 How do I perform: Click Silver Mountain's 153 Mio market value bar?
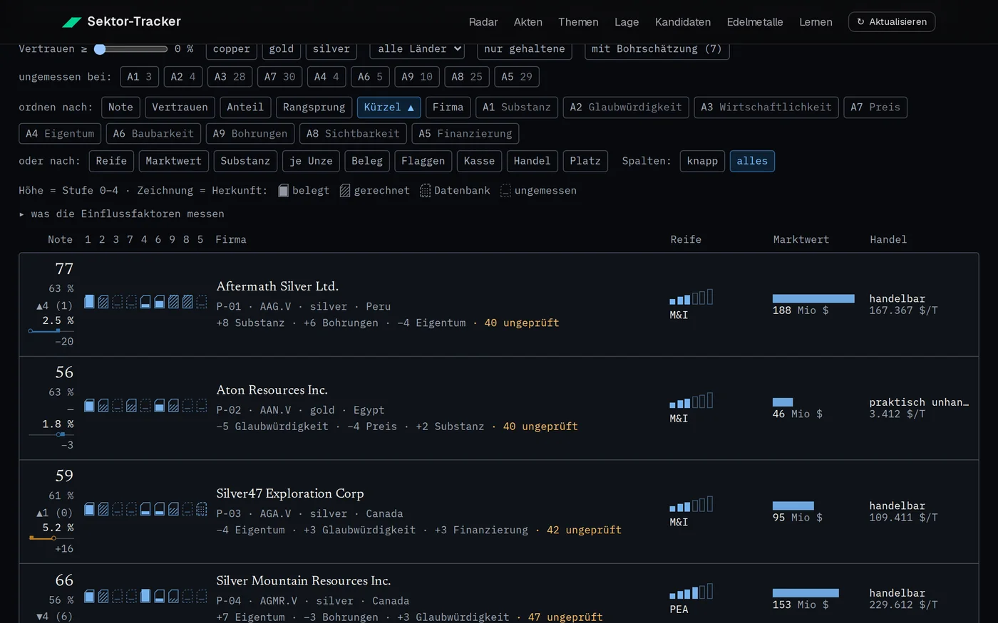(806, 593)
